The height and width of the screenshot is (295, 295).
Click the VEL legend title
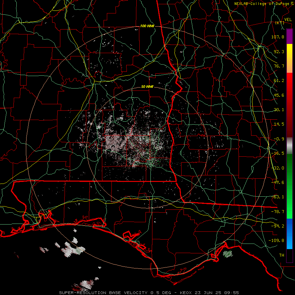288,20
